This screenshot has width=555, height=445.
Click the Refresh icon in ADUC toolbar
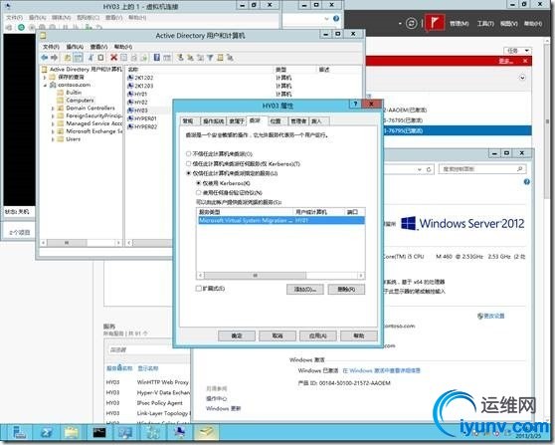(x=134, y=58)
